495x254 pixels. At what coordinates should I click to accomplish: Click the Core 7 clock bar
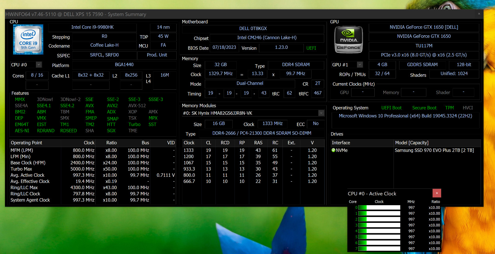point(379,249)
